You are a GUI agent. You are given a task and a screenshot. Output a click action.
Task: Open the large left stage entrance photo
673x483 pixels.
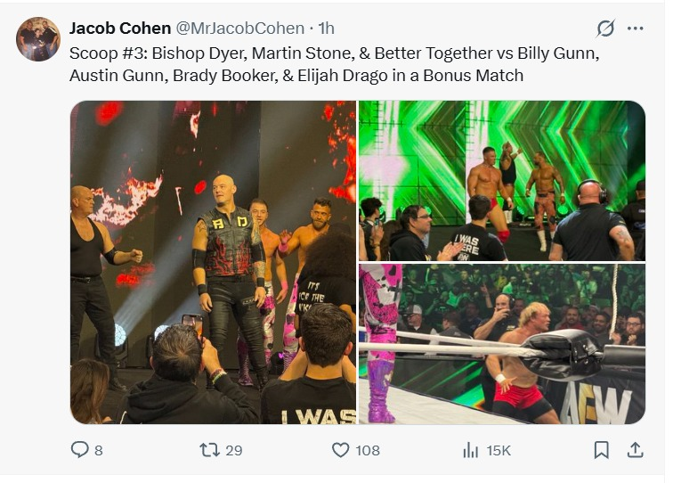tap(214, 262)
